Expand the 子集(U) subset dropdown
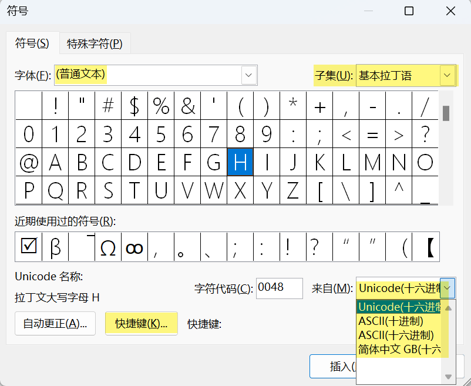 click(x=447, y=75)
